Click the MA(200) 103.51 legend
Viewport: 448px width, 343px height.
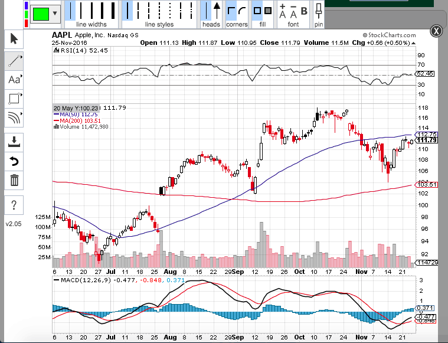click(77, 120)
